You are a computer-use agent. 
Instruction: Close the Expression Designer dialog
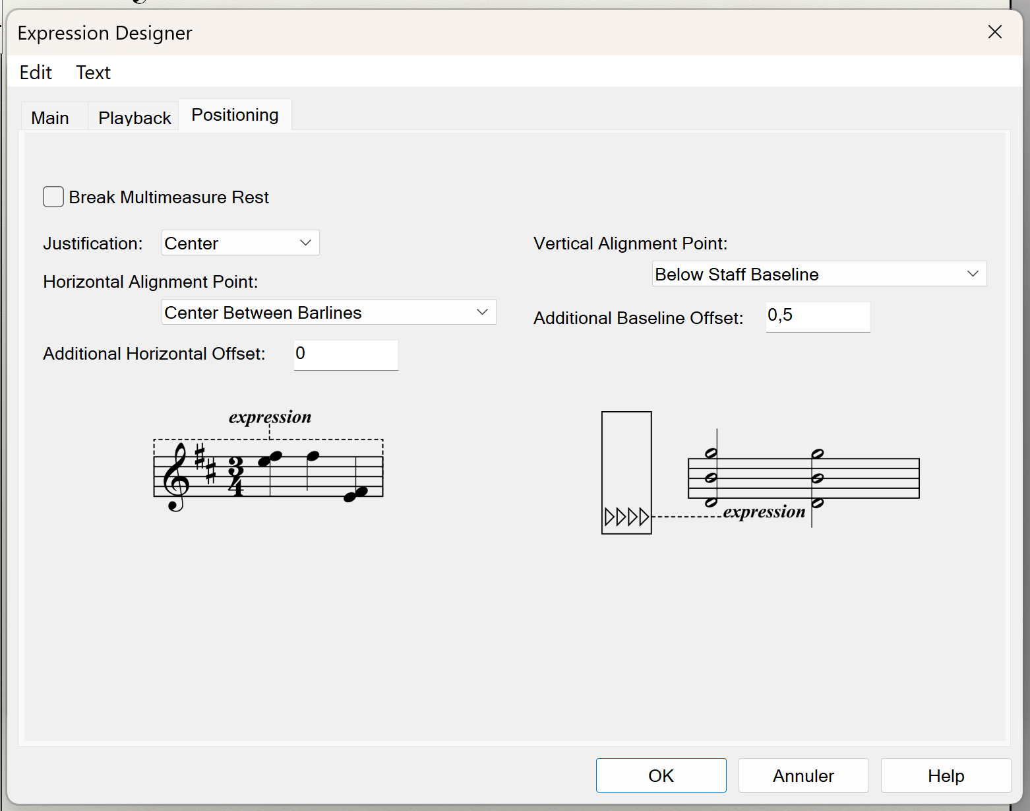coord(994,32)
